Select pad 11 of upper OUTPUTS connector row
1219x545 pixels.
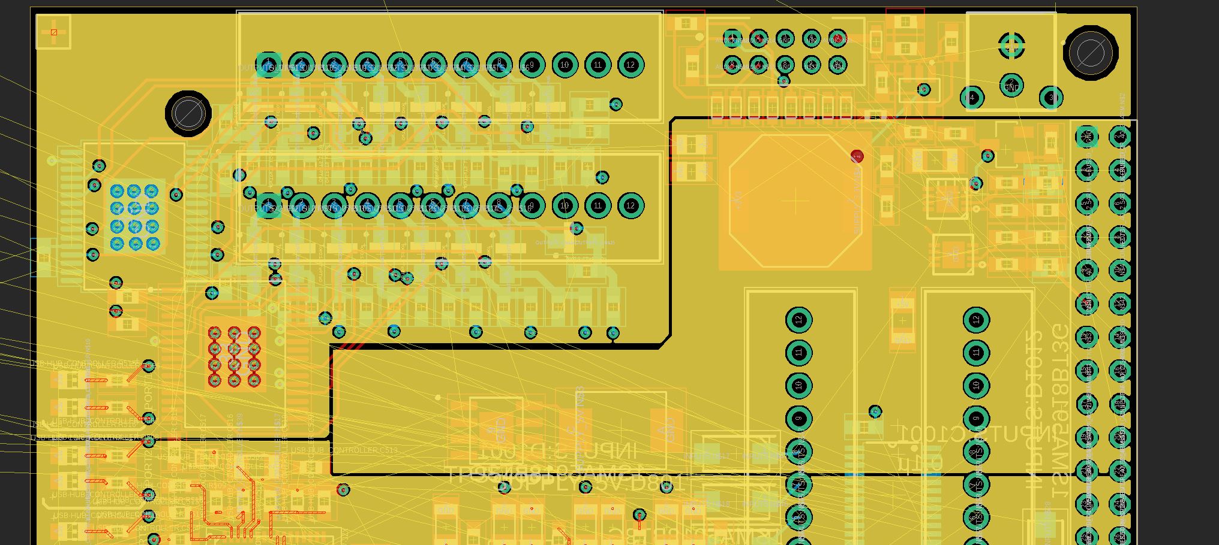pyautogui.click(x=598, y=65)
